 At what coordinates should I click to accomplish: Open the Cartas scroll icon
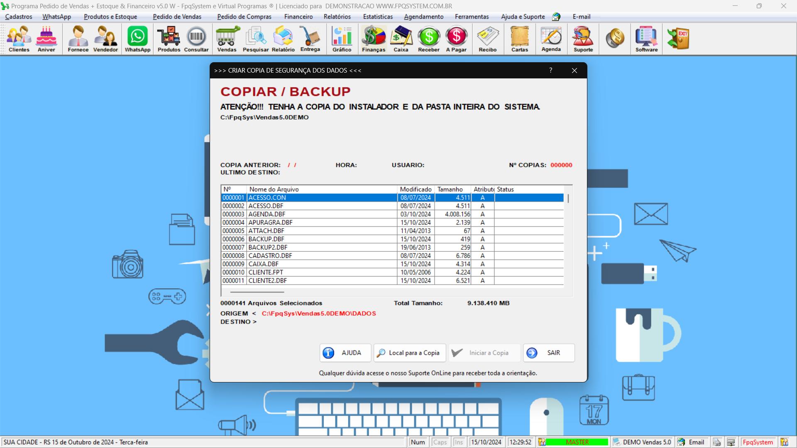pos(520,39)
